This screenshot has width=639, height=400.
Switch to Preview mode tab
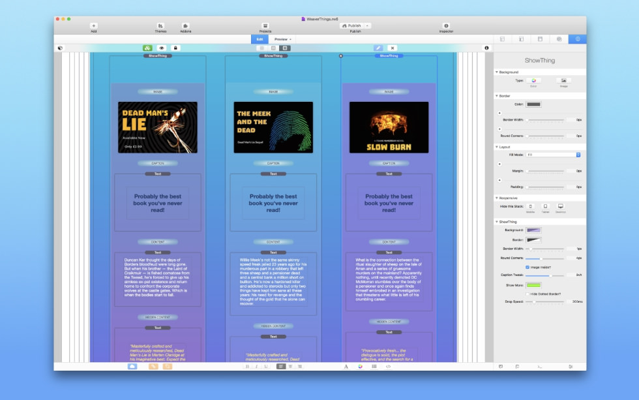(x=282, y=39)
